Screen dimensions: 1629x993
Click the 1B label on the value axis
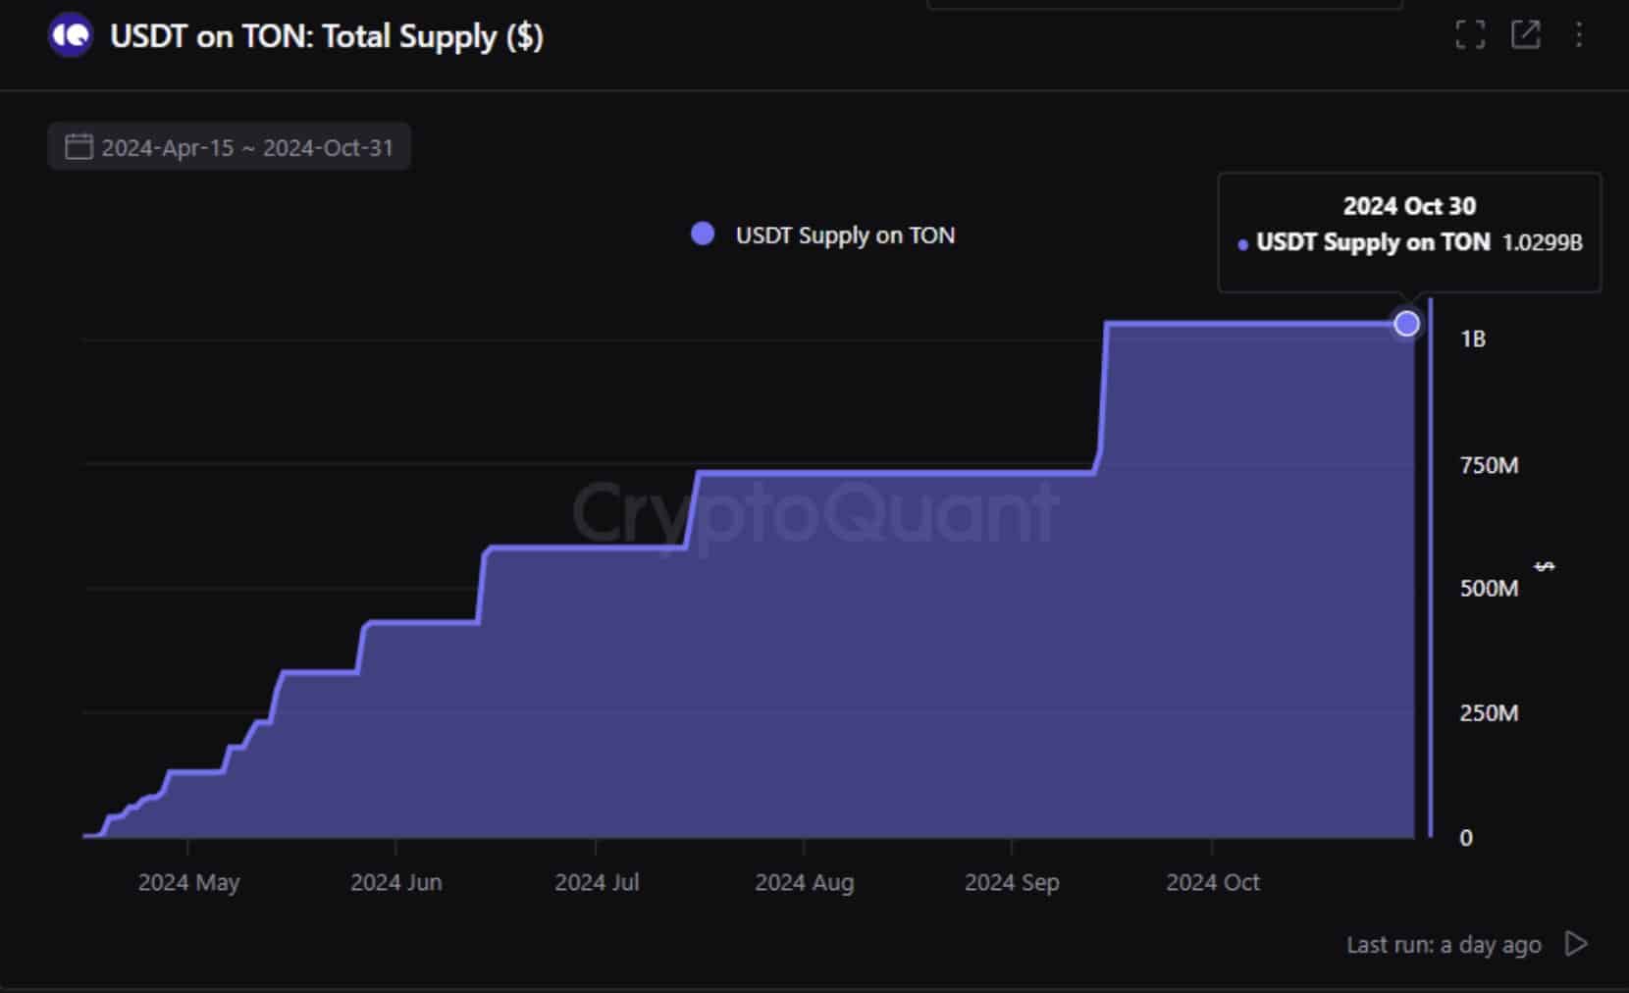tap(1474, 339)
